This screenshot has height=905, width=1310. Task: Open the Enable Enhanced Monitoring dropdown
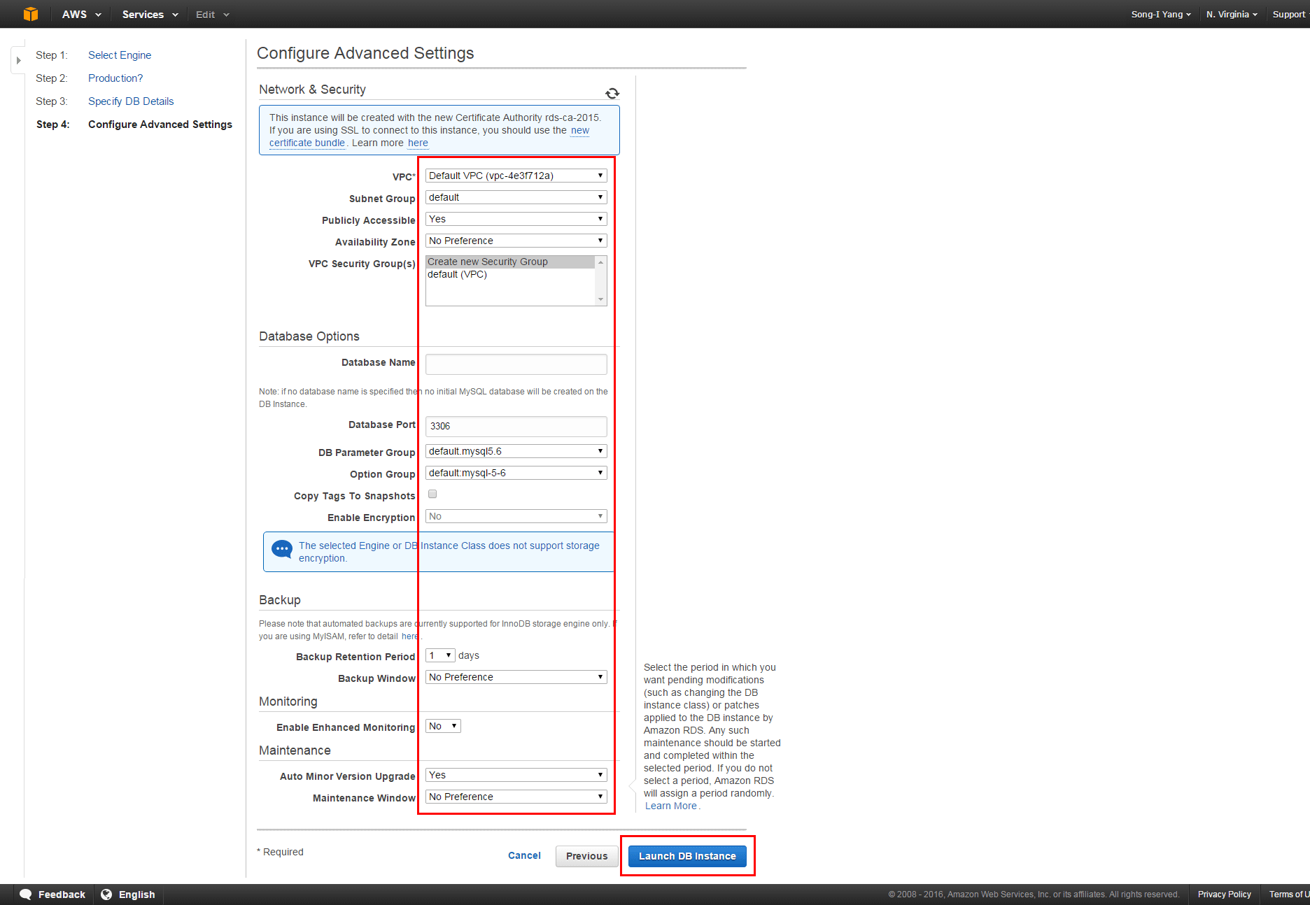tap(443, 727)
